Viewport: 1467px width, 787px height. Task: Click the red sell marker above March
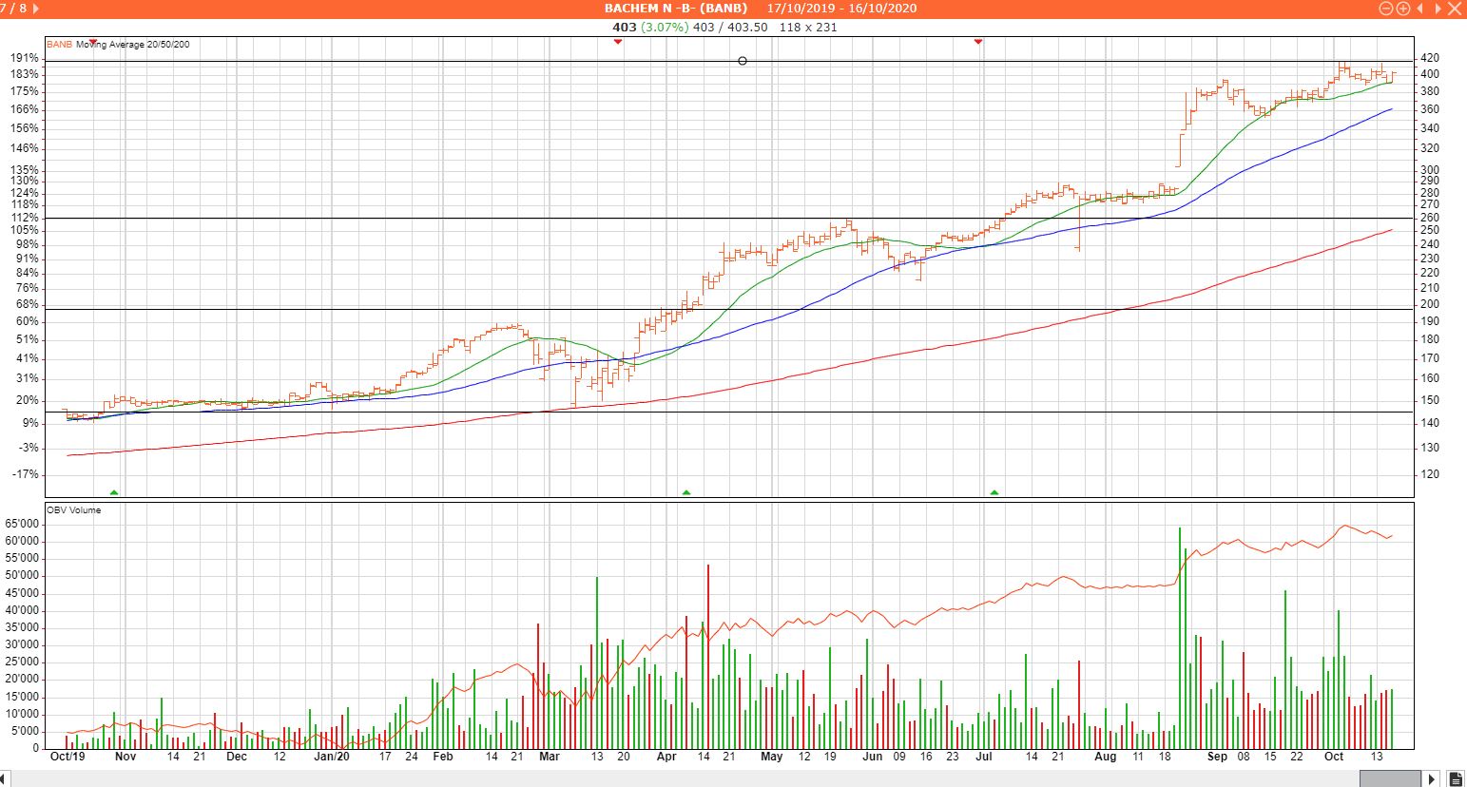[x=618, y=42]
